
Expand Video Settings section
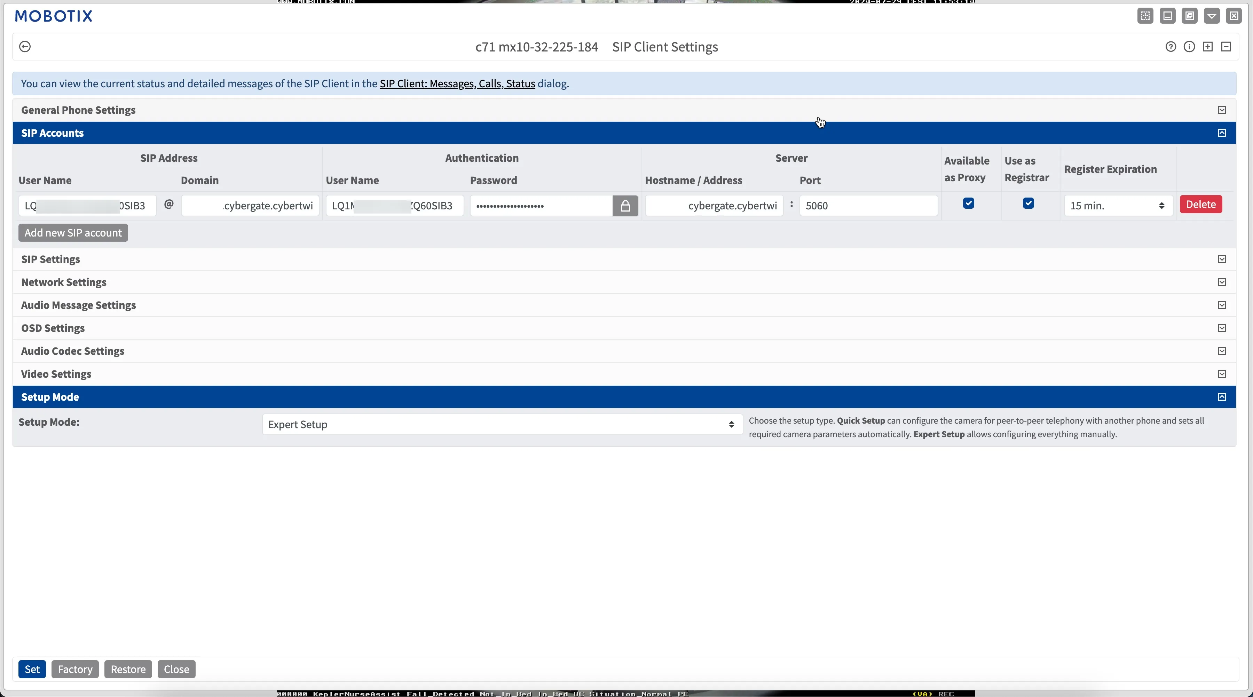click(x=624, y=374)
